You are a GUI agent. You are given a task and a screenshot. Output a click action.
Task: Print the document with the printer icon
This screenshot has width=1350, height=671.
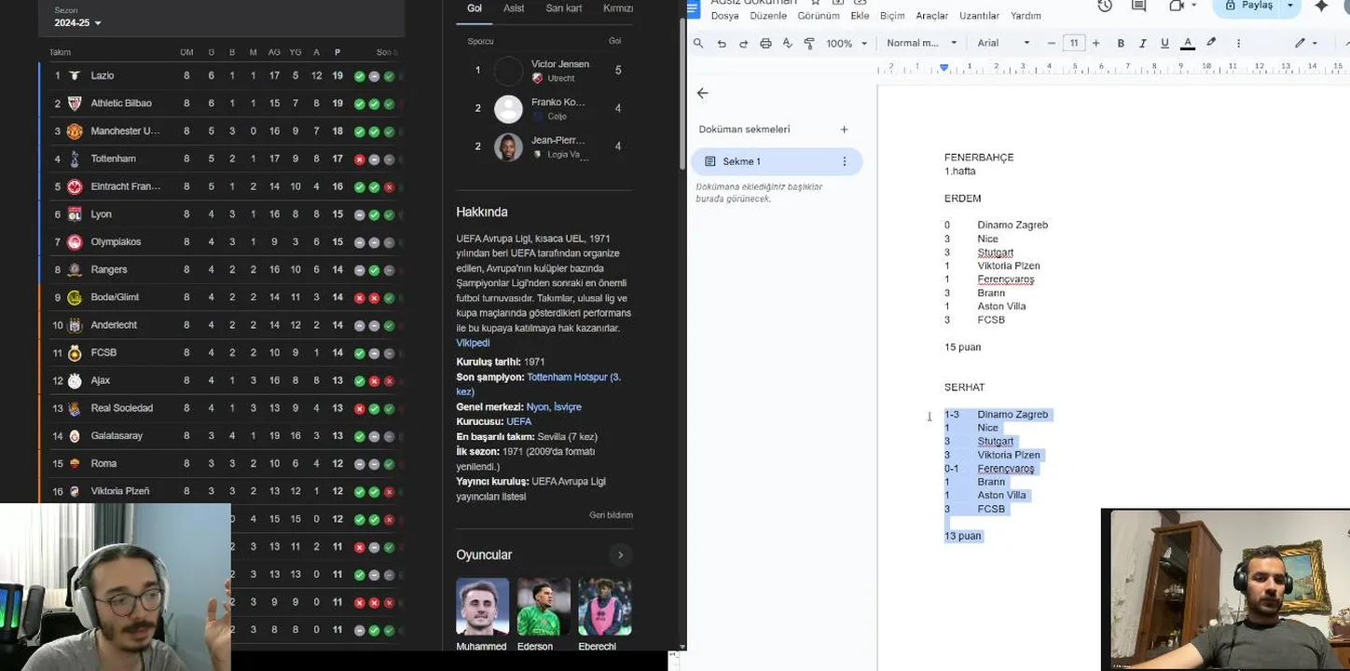[765, 43]
